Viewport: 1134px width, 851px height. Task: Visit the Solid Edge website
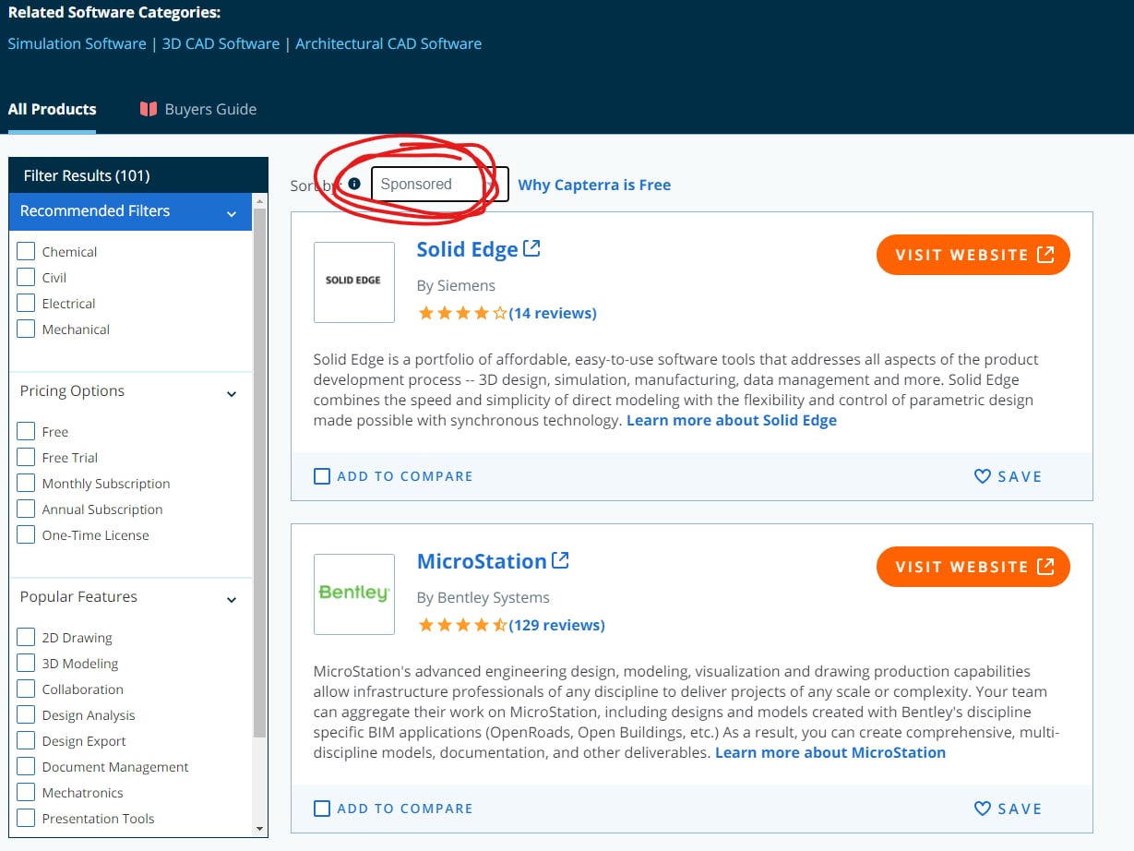point(973,255)
